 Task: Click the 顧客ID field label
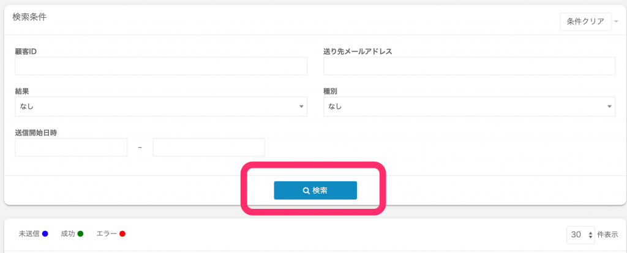26,51
